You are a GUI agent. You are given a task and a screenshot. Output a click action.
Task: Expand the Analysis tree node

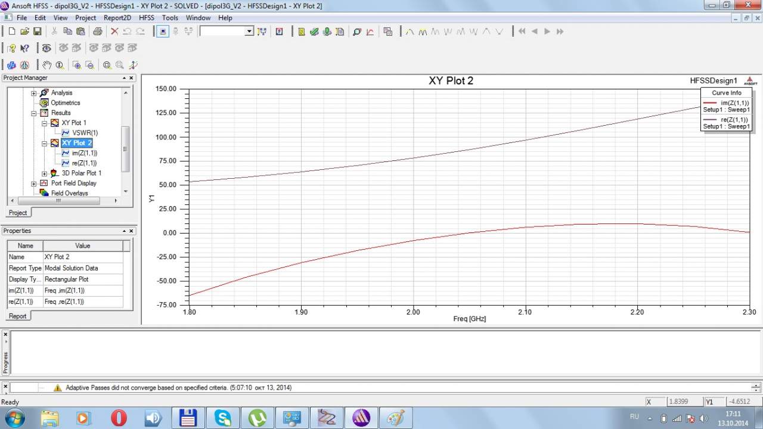click(x=34, y=93)
